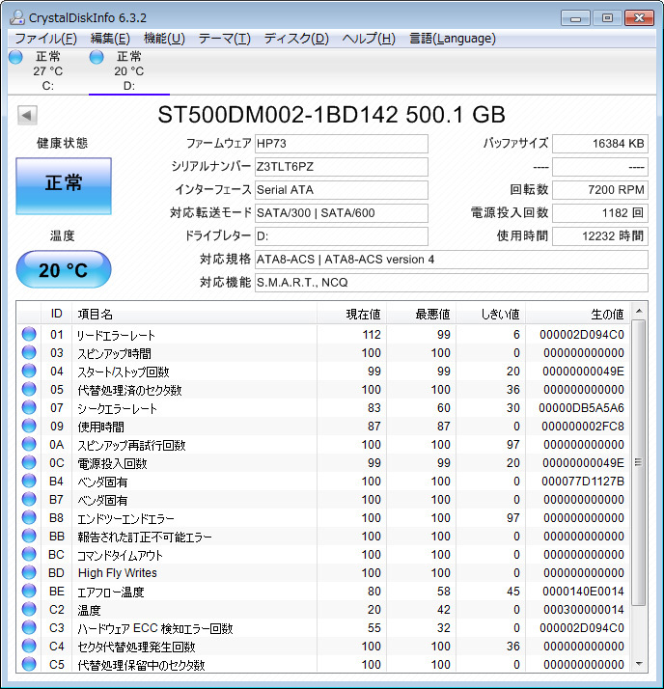Open the ディスク(D) menu
This screenshot has width=664, height=689.
(296, 39)
